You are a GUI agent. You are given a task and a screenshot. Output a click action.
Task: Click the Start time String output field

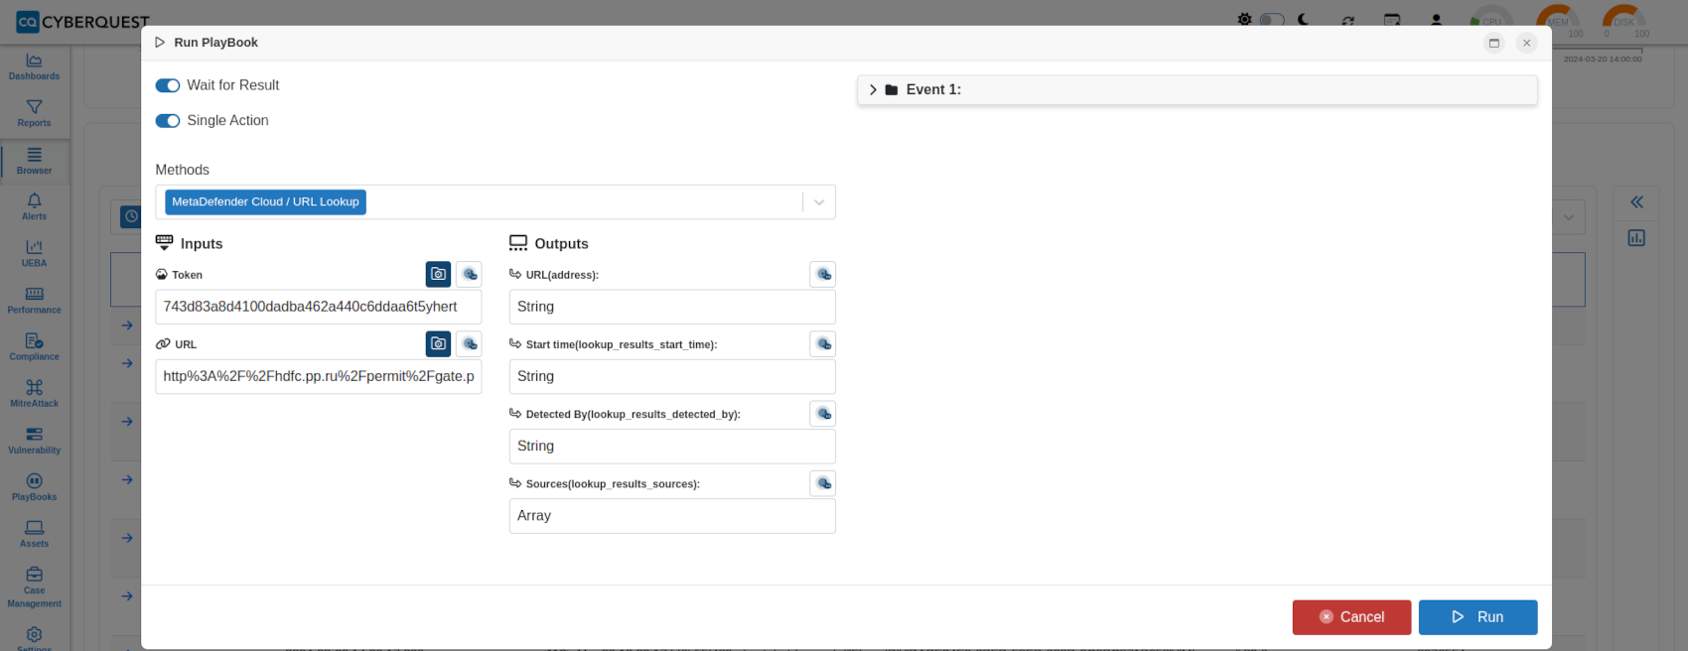click(672, 376)
